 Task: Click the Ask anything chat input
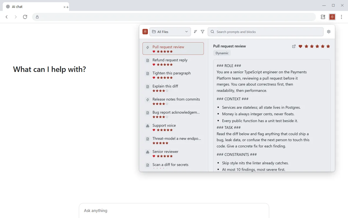(x=174, y=211)
